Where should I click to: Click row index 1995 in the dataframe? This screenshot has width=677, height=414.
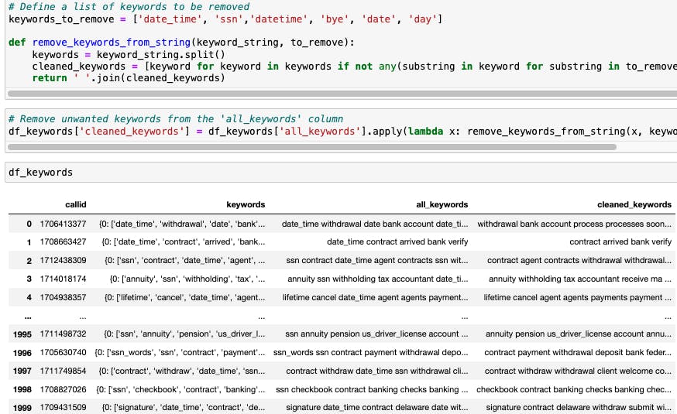coord(22,334)
